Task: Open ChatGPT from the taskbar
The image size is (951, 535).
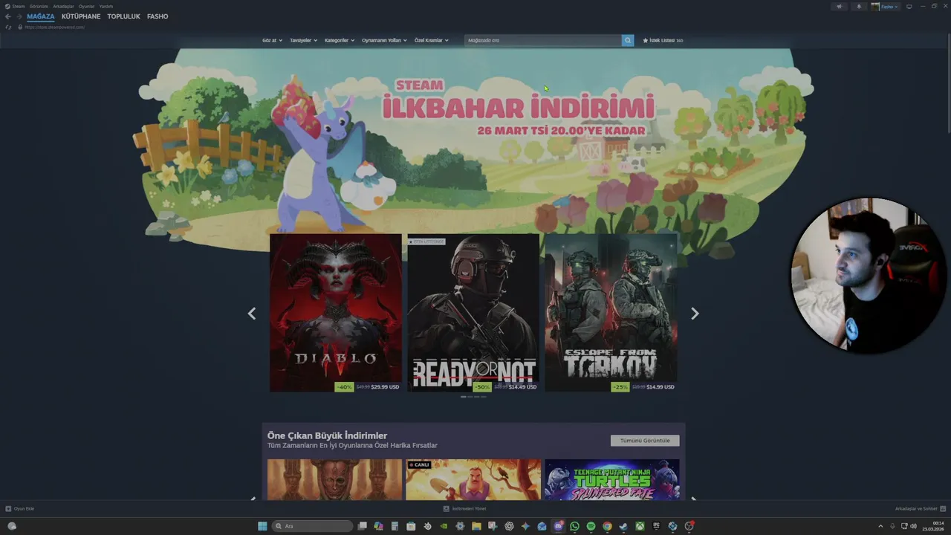Action: coord(509,526)
